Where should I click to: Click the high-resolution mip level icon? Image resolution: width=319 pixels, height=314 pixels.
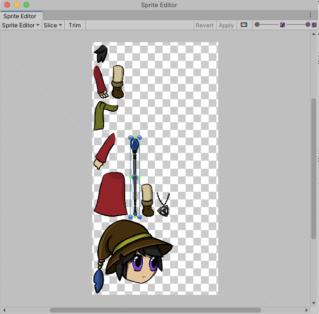click(314, 25)
